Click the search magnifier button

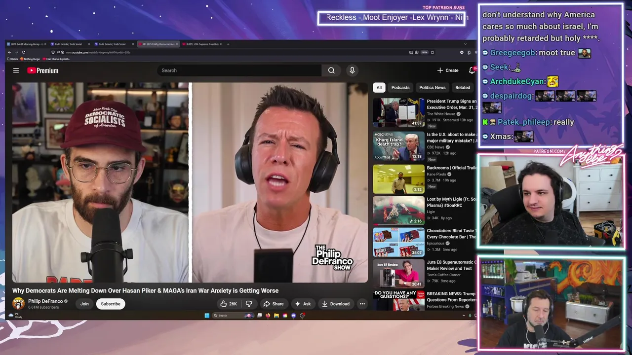coord(331,71)
